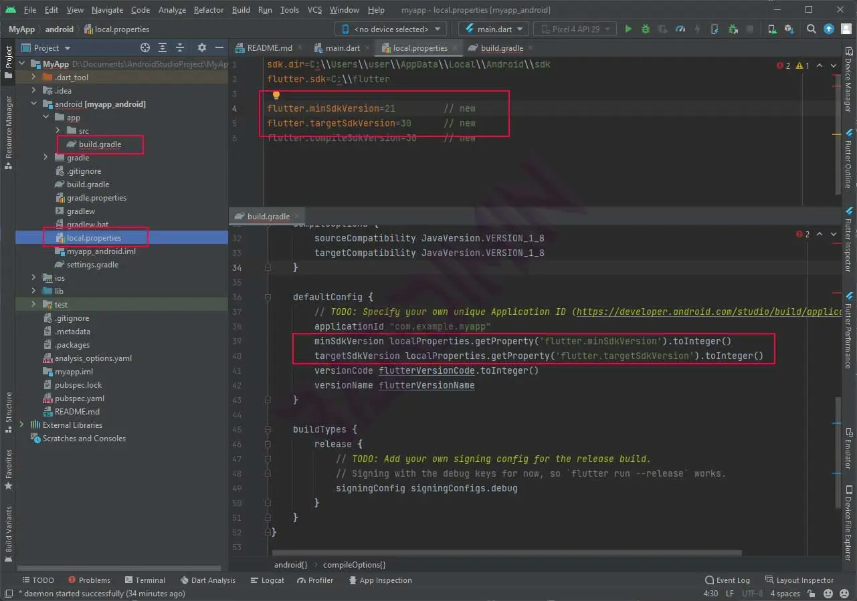Toggle the Resource Manager side panel
Screen dimensions: 857x601
click(x=9, y=127)
